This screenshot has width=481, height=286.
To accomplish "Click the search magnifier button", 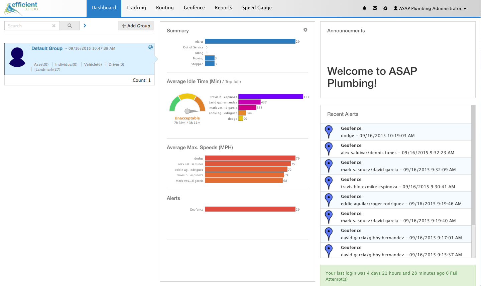I will click(70, 26).
